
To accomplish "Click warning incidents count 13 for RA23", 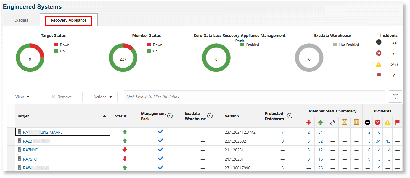I will point(388,141).
